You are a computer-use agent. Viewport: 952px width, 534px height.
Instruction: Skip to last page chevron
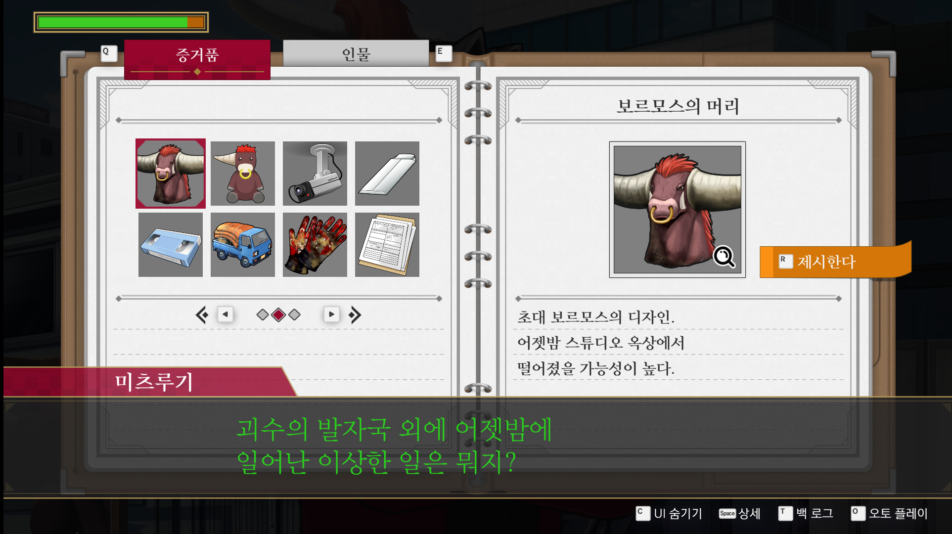355,314
